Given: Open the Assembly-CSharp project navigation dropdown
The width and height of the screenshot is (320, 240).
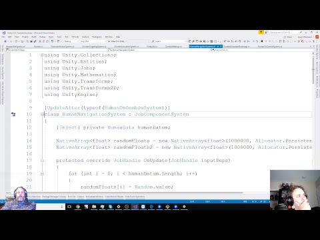Looking at the screenshot, I should tap(57, 50).
